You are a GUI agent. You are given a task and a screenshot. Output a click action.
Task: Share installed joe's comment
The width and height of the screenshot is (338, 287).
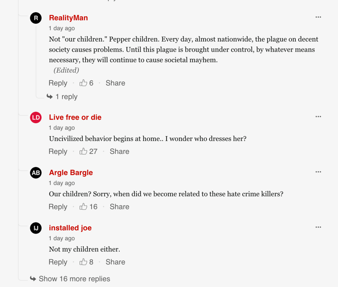click(x=115, y=262)
